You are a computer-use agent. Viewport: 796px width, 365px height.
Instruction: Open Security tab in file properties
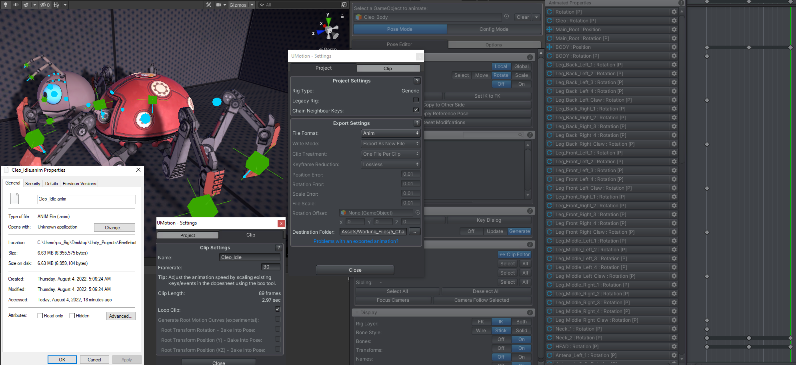(x=32, y=184)
